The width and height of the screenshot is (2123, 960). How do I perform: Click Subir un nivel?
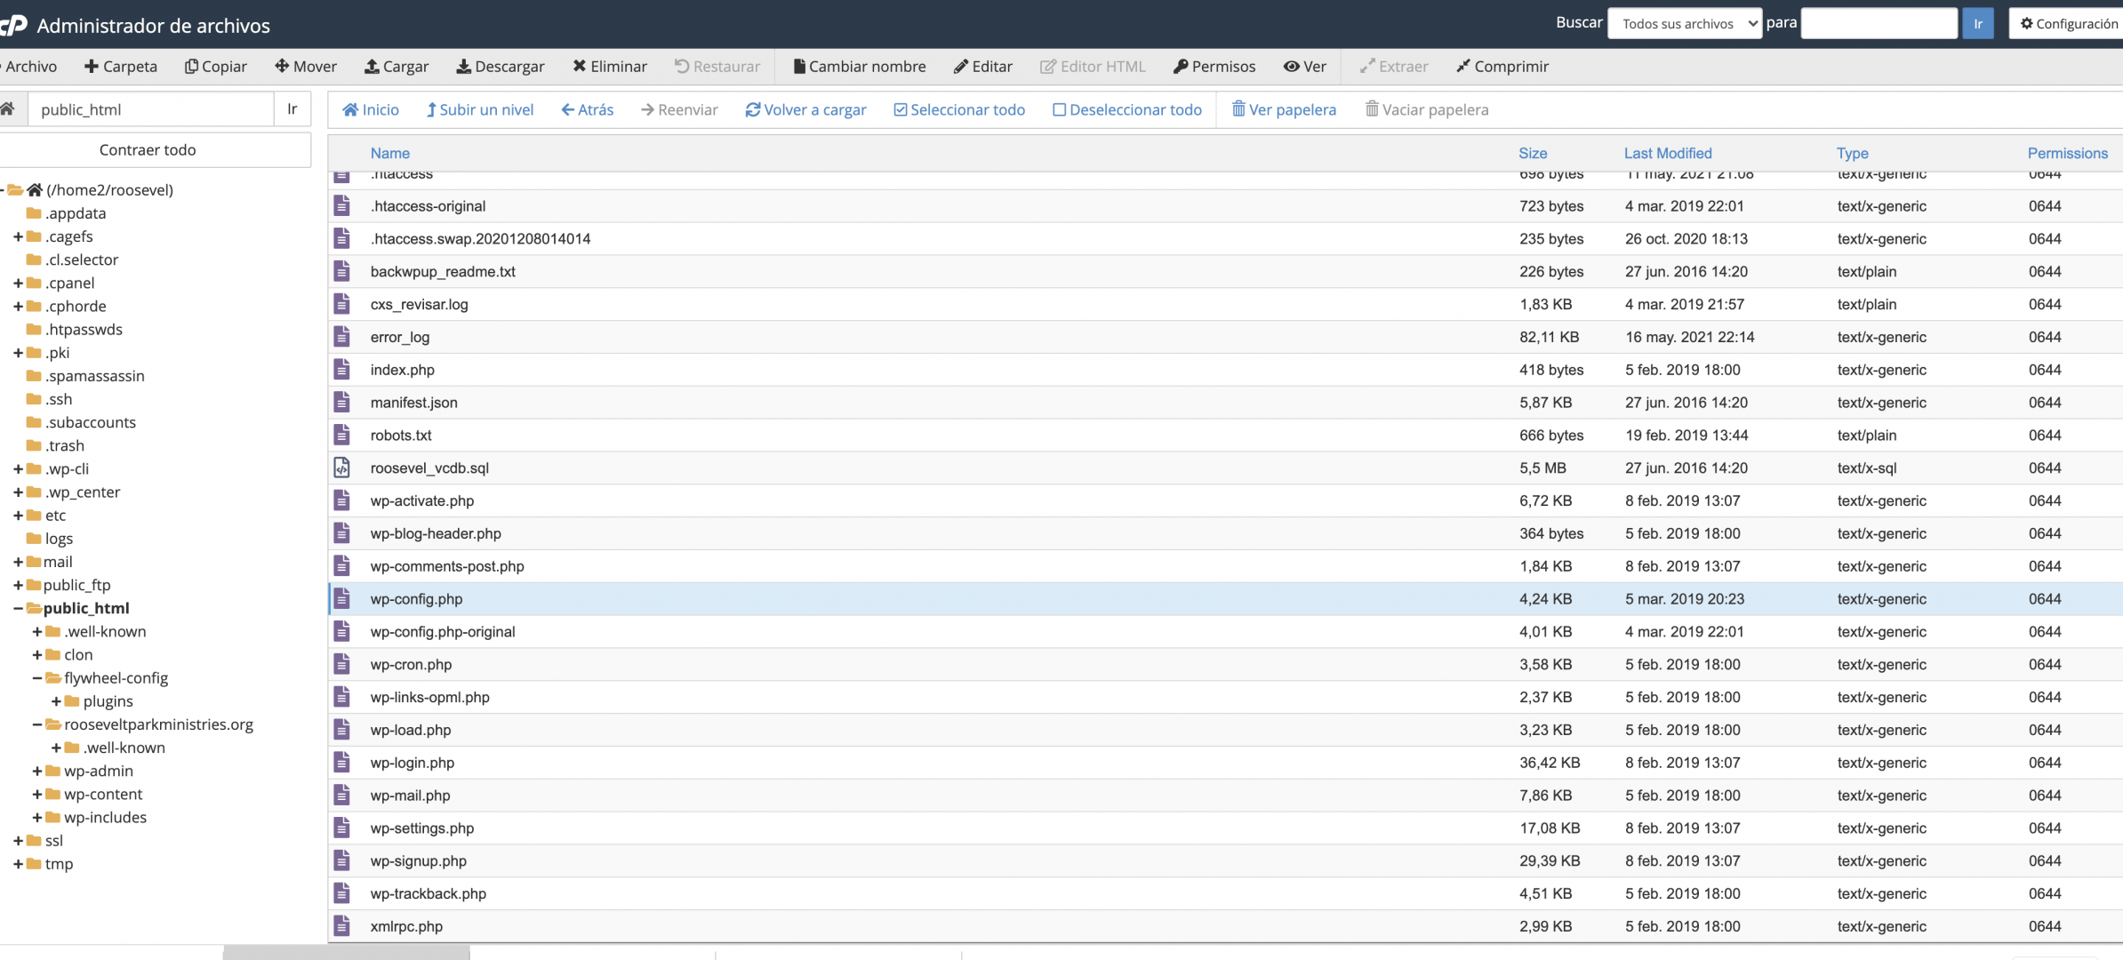(x=480, y=109)
